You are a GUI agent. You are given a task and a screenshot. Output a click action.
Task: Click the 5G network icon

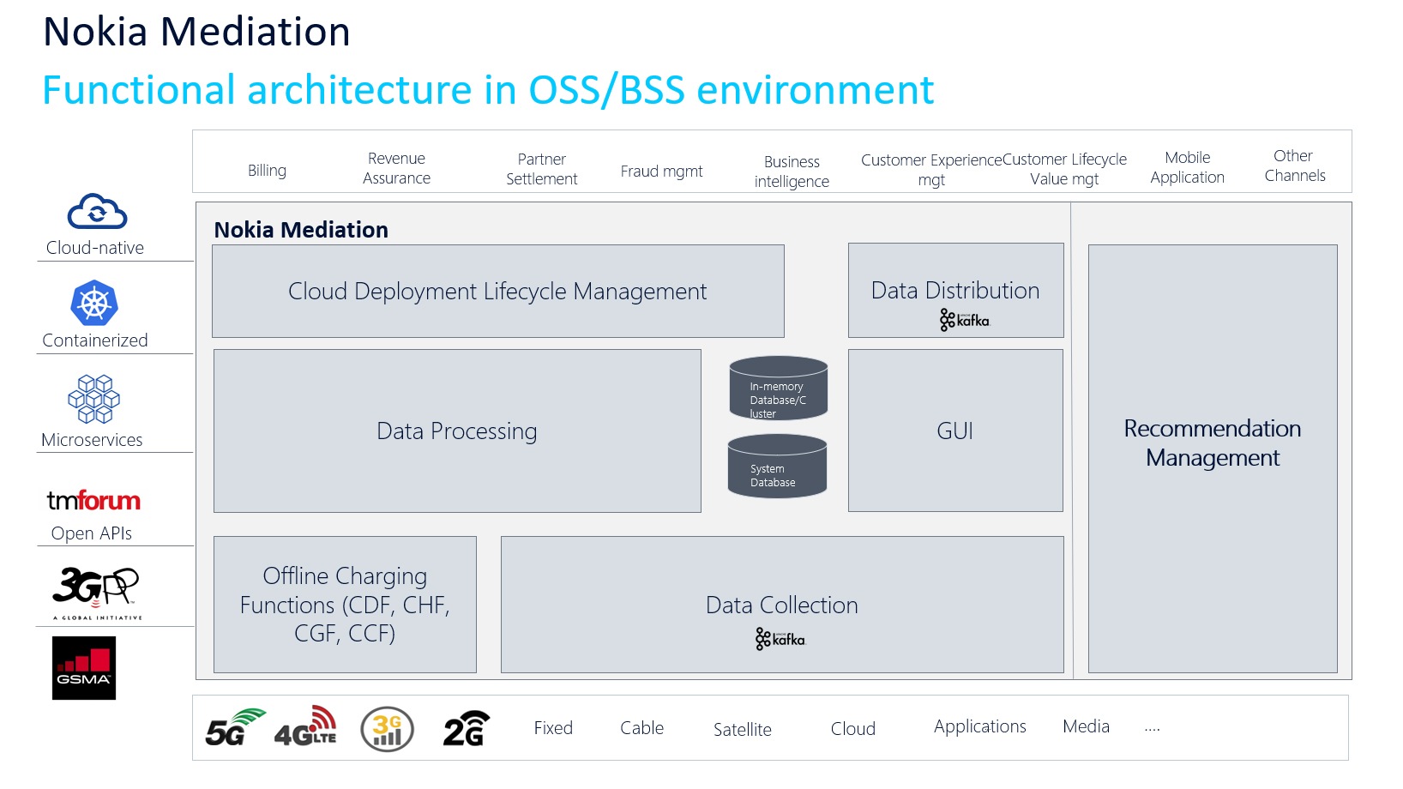(234, 727)
